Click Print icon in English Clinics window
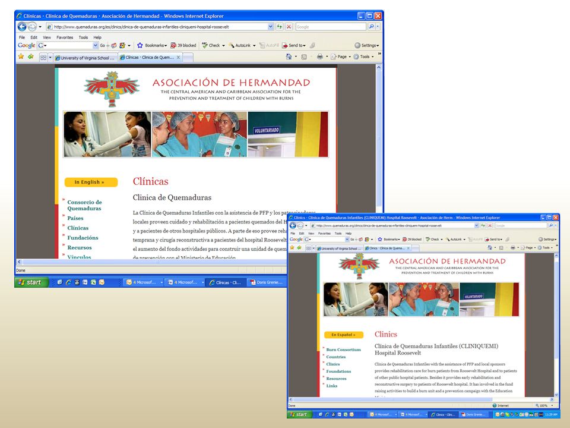Viewport: 570px width, 428px height. point(512,247)
